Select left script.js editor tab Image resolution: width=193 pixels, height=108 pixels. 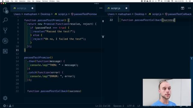(x=23, y=8)
